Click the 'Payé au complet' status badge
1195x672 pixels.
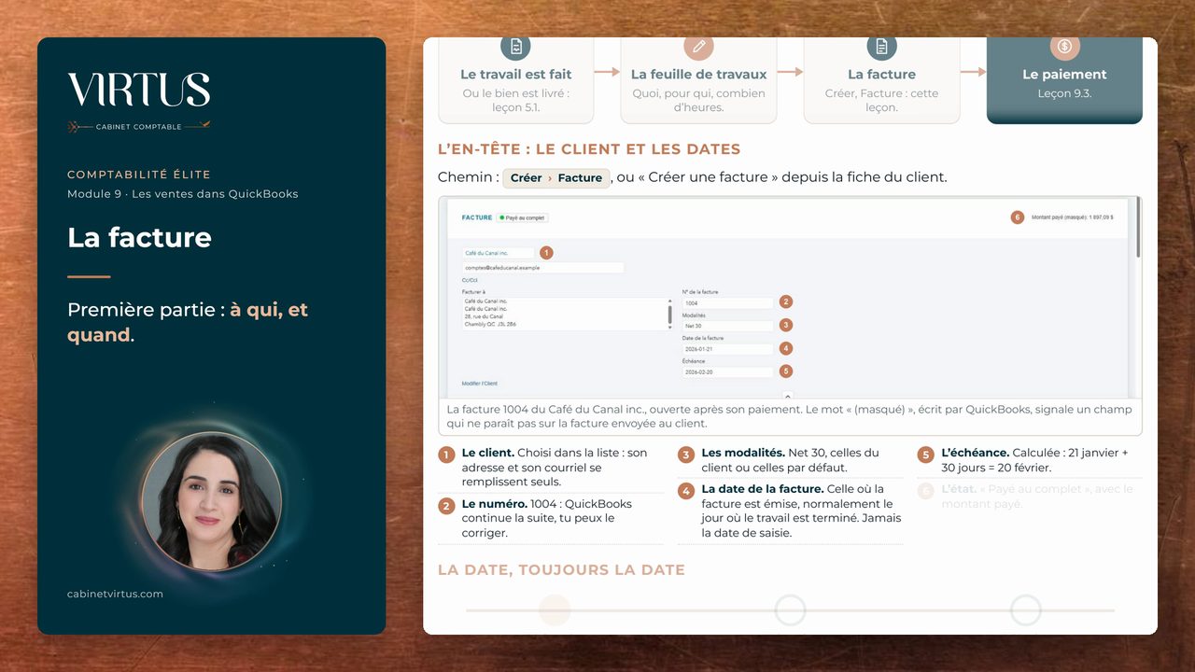pos(522,217)
